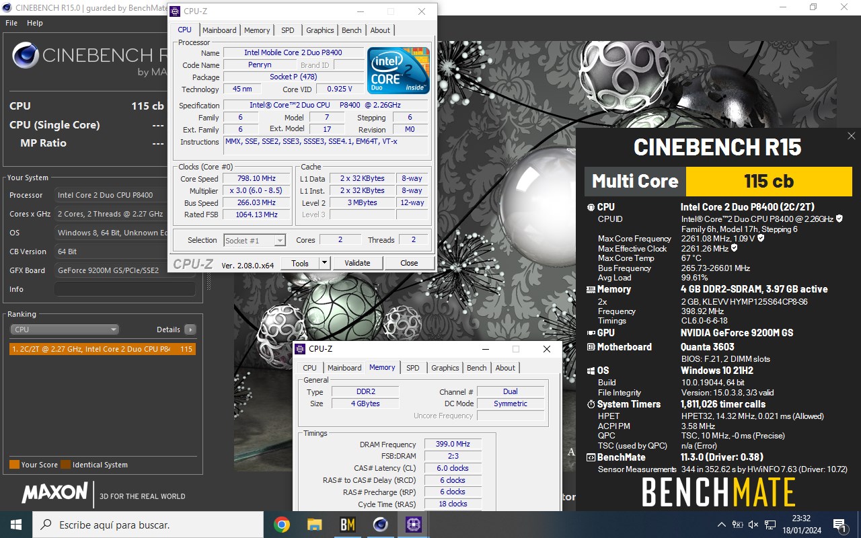
Task: Click the CPU-Z title bar icon of upper window
Action: coord(175,11)
